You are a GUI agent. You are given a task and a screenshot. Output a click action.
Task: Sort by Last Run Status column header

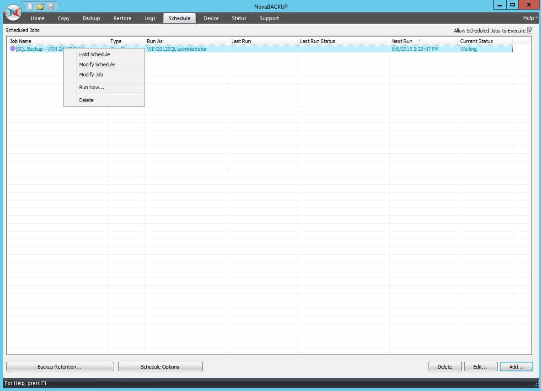343,41
